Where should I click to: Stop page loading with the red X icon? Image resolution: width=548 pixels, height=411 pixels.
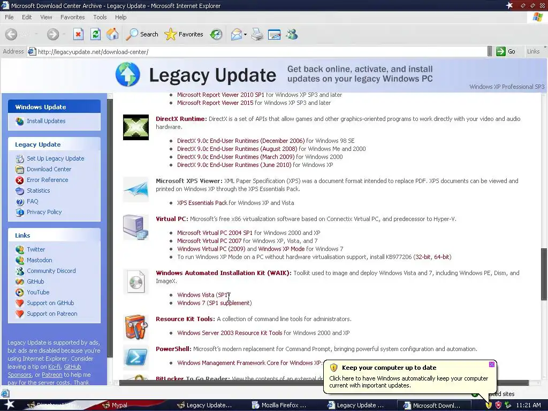pos(78,34)
